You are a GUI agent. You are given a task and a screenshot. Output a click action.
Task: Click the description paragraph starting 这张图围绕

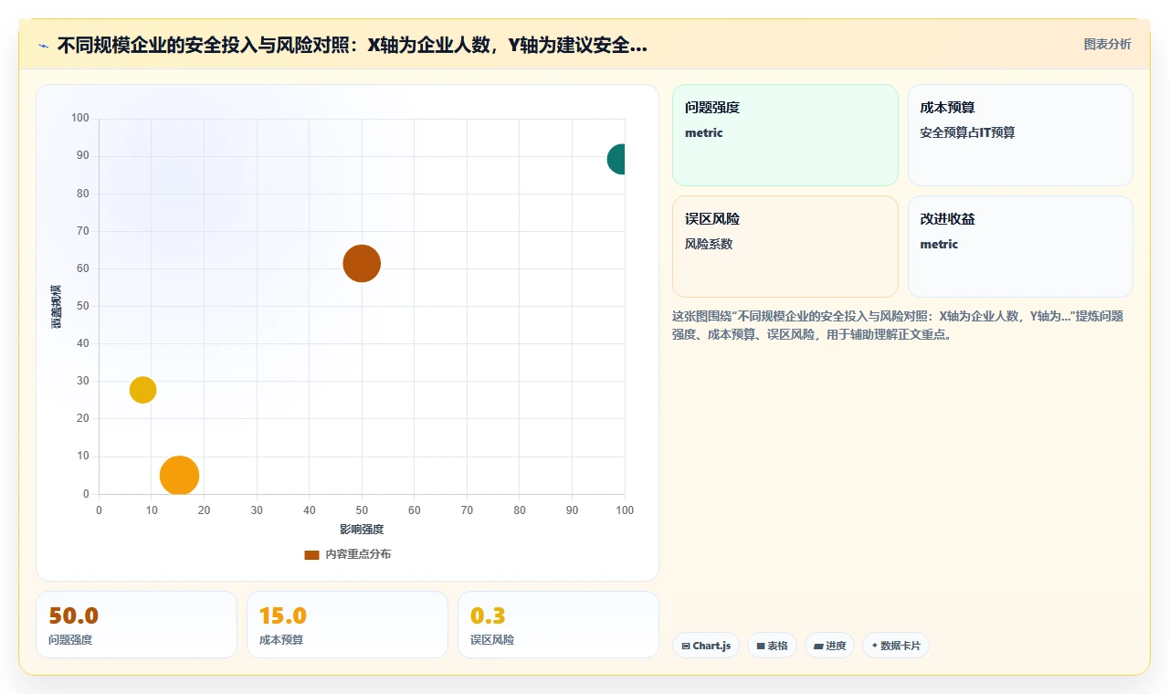[898, 325]
